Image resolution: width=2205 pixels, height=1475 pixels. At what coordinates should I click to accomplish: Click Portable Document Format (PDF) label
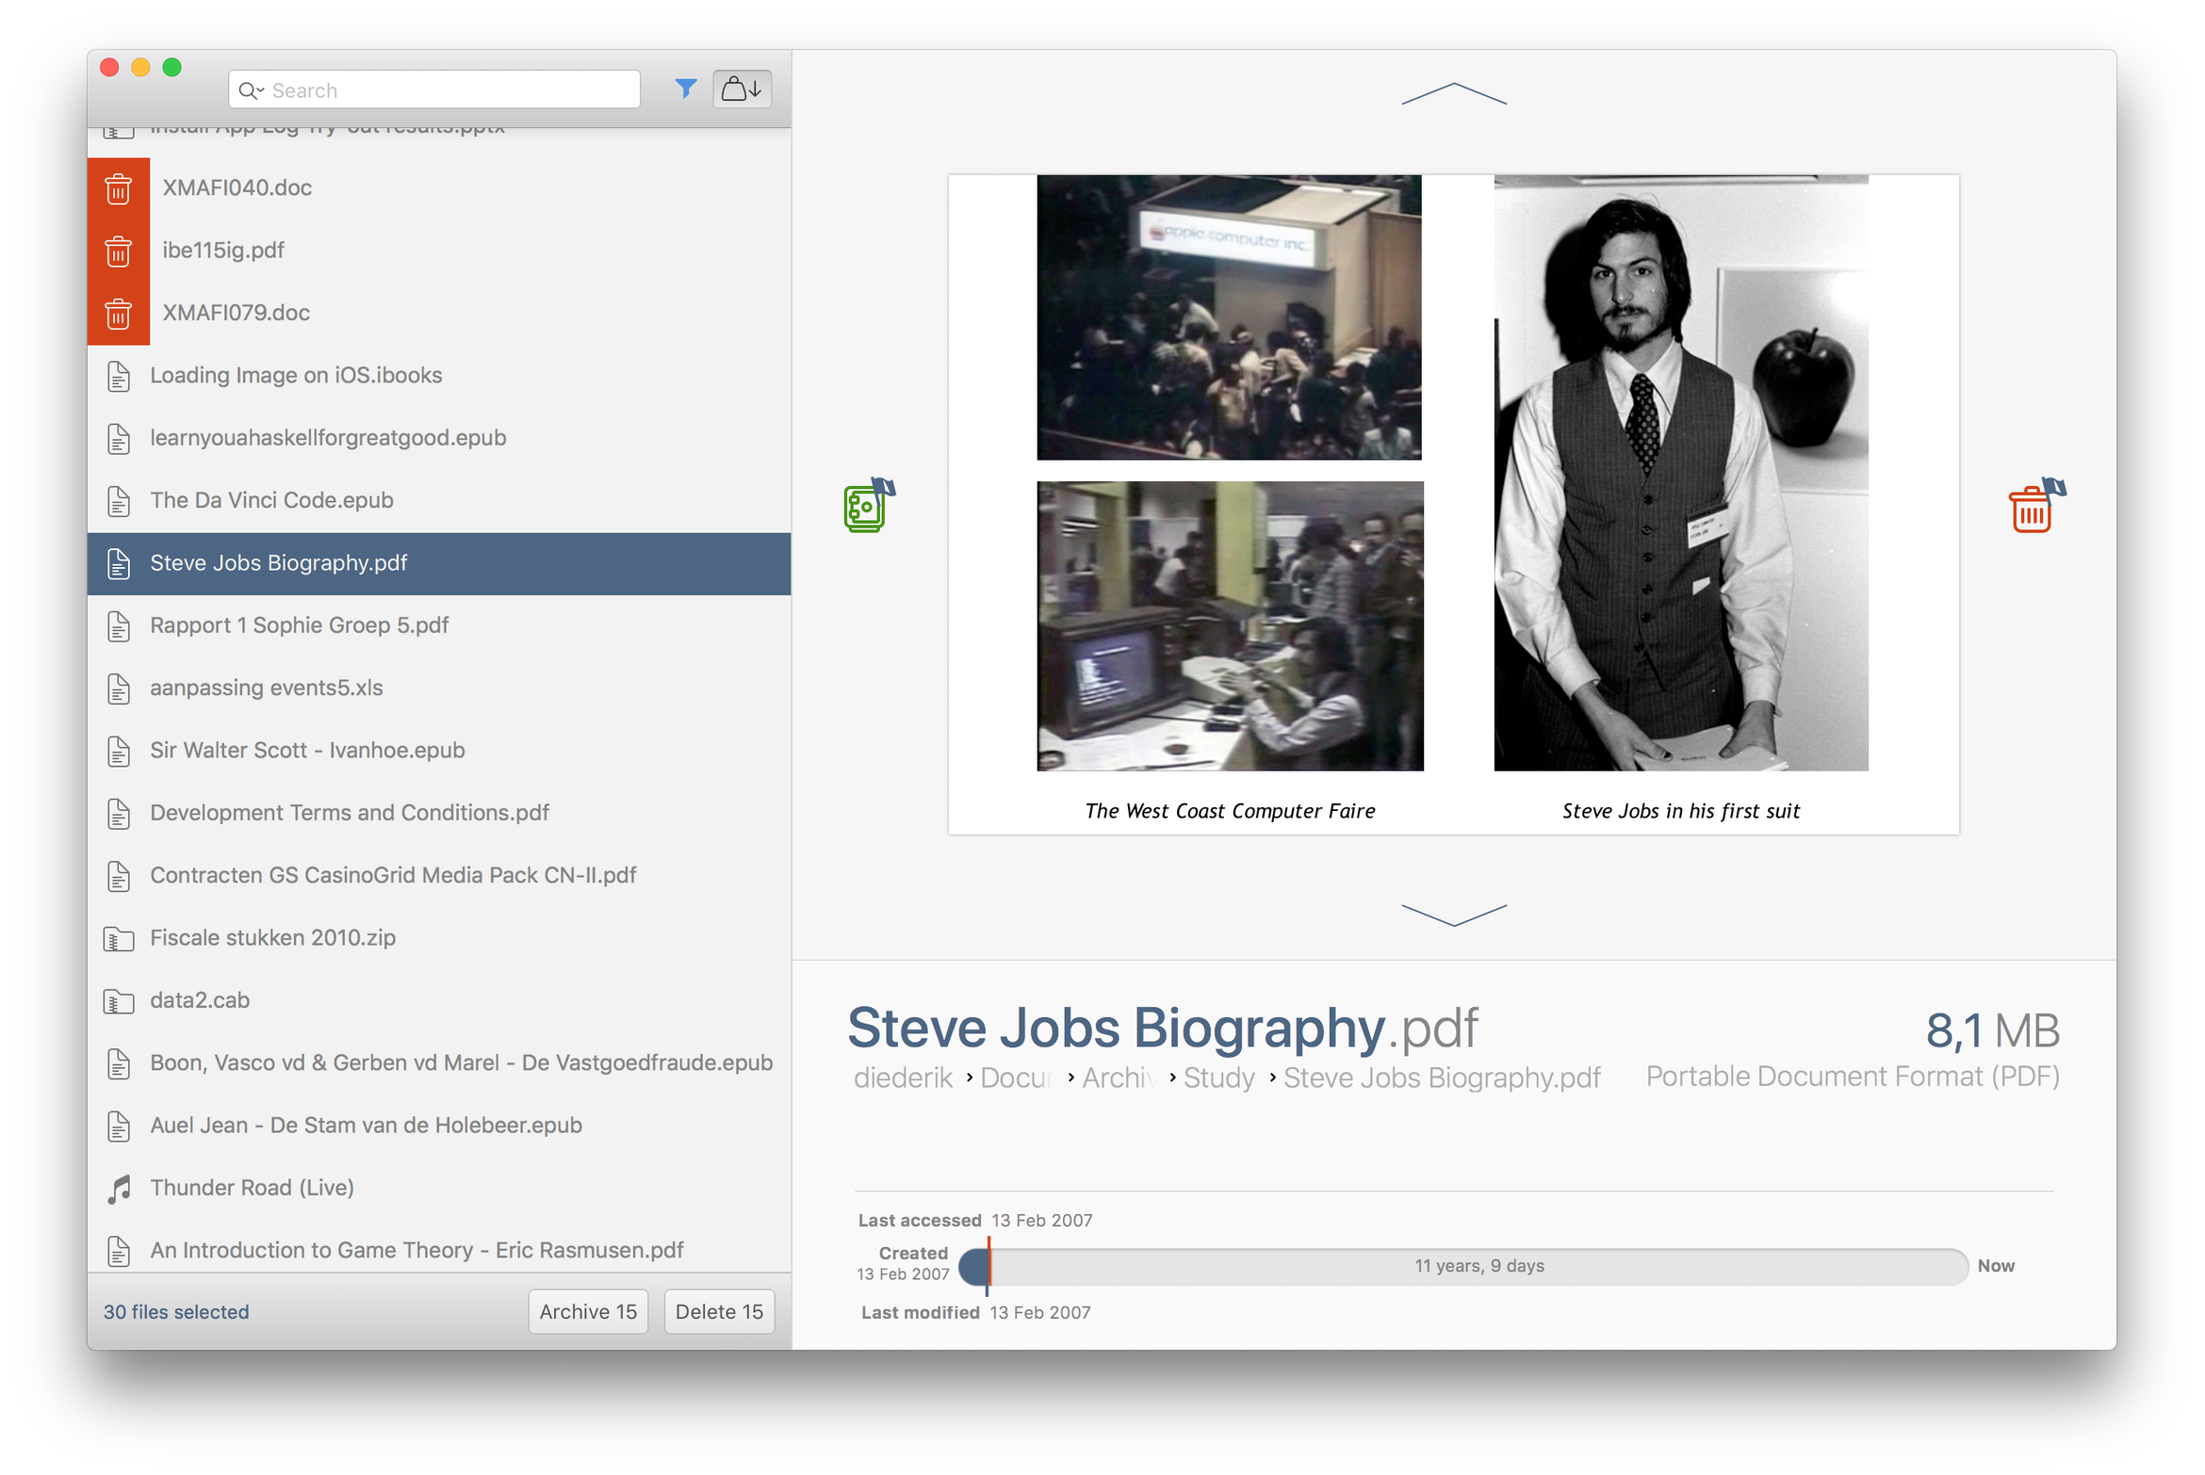[x=1852, y=1076]
